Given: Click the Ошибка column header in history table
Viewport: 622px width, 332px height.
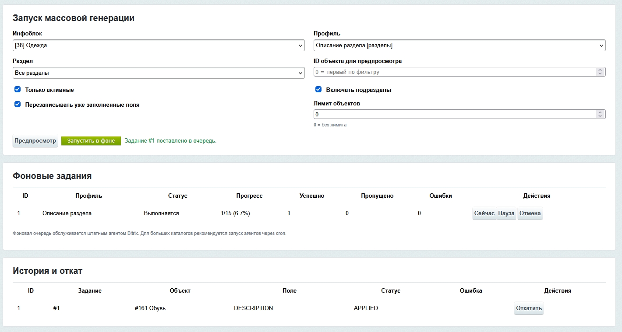Looking at the screenshot, I should click(x=471, y=291).
